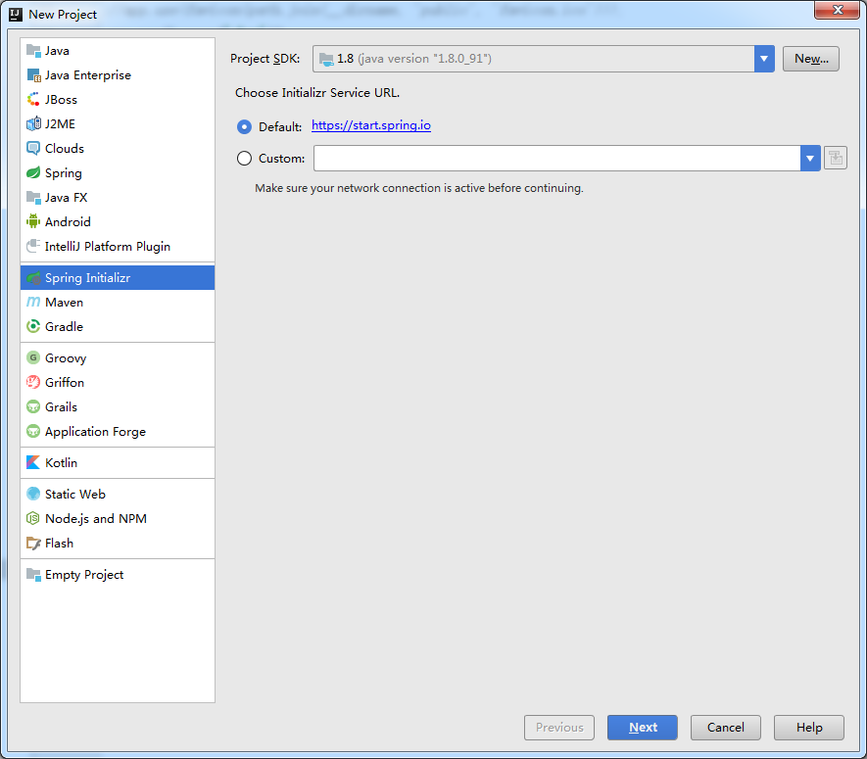Click the Kotlin K icon
867x759 pixels.
(x=33, y=462)
